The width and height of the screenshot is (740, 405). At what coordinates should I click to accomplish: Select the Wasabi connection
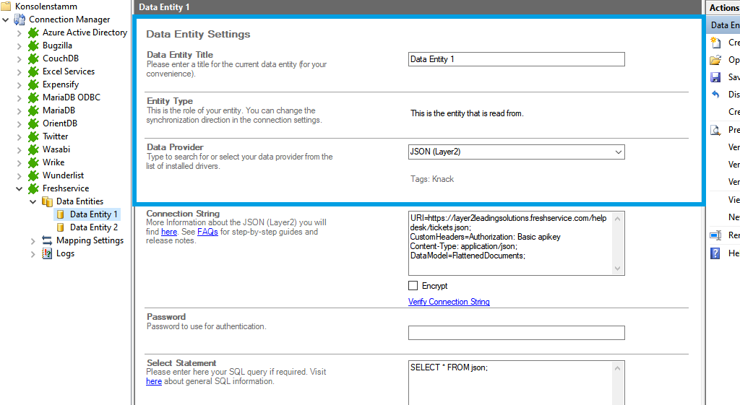(x=56, y=149)
